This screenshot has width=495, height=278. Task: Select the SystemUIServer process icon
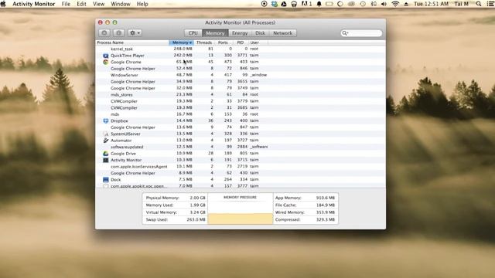coord(106,134)
